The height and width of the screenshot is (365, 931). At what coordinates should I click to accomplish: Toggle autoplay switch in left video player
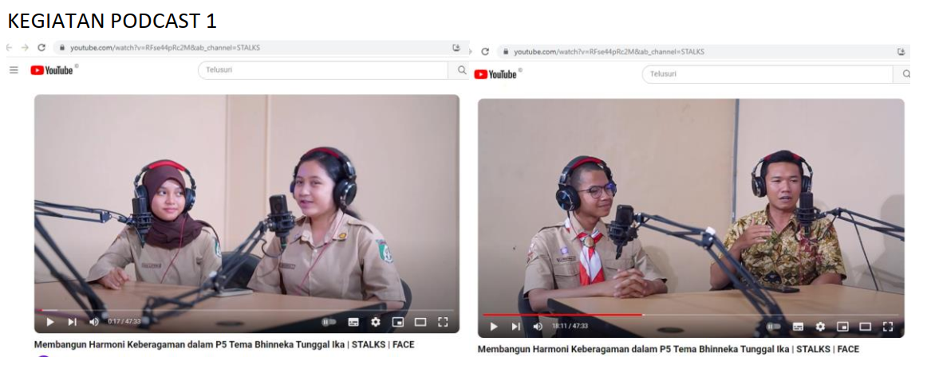point(328,322)
